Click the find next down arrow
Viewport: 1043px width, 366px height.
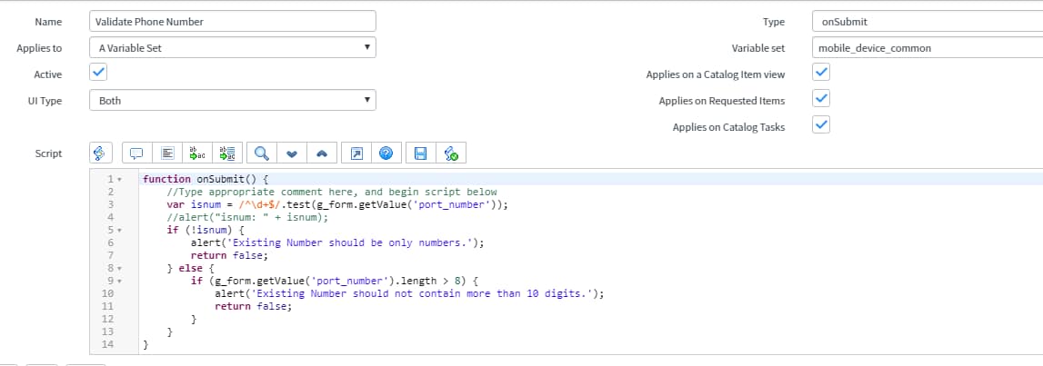point(291,153)
